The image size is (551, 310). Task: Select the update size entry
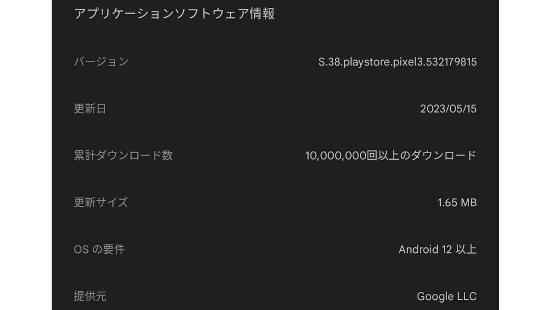click(x=275, y=202)
